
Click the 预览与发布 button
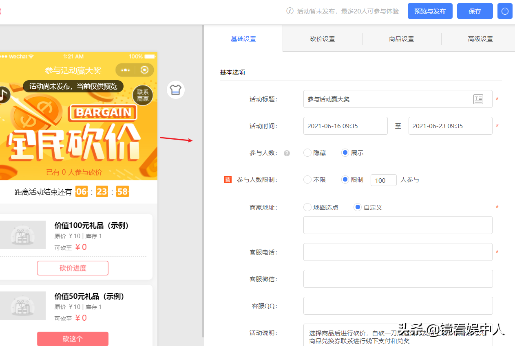tap(430, 11)
